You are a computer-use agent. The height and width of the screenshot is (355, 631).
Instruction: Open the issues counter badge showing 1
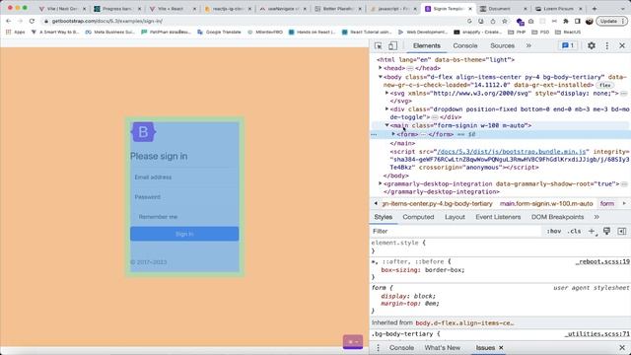pyautogui.click(x=568, y=45)
